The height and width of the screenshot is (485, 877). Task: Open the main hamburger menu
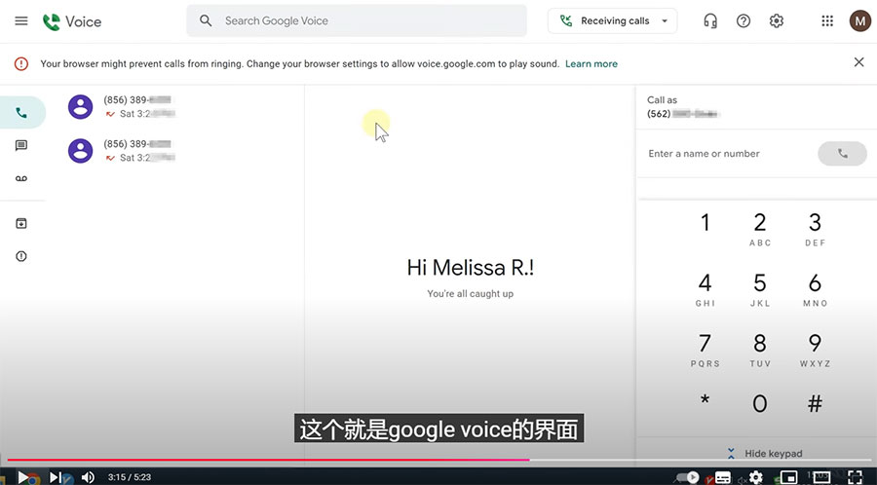click(x=21, y=21)
